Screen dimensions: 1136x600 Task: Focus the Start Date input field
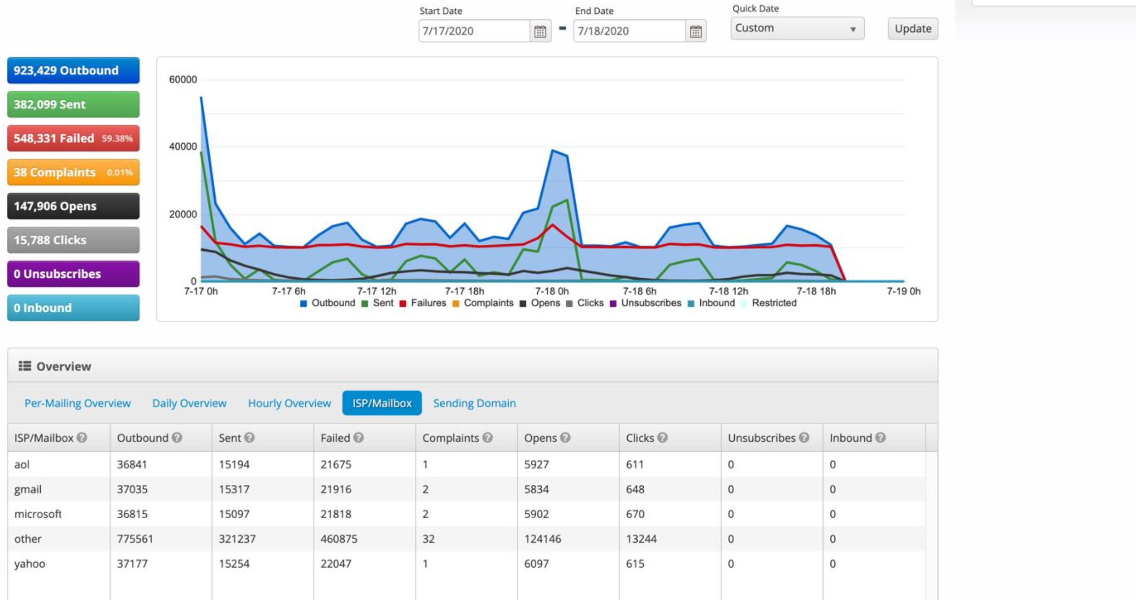point(475,31)
